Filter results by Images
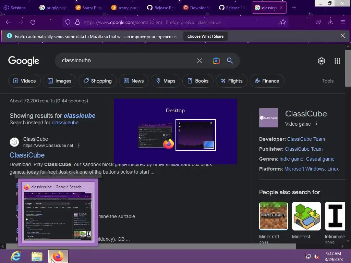351x263 pixels. coord(60,81)
